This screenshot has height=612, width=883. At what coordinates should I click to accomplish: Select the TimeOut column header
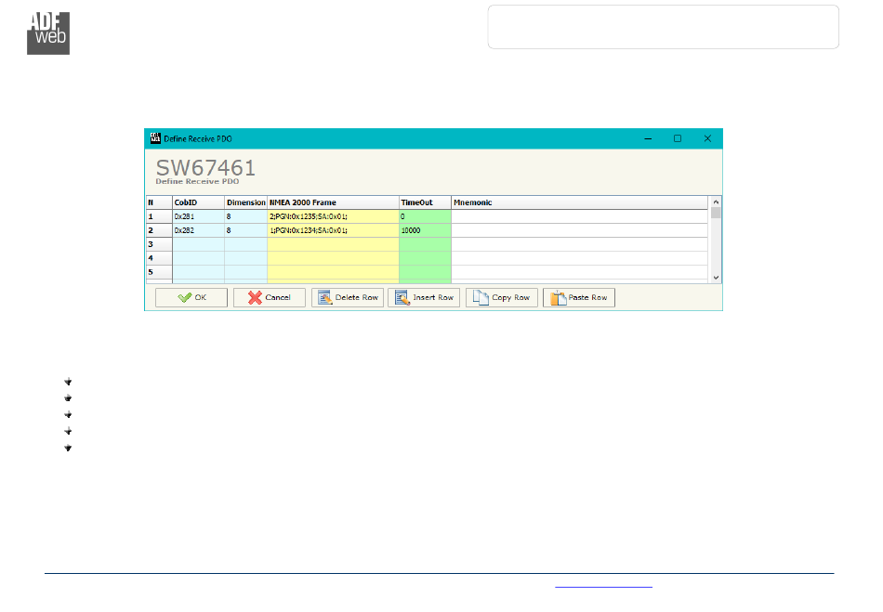coord(425,202)
